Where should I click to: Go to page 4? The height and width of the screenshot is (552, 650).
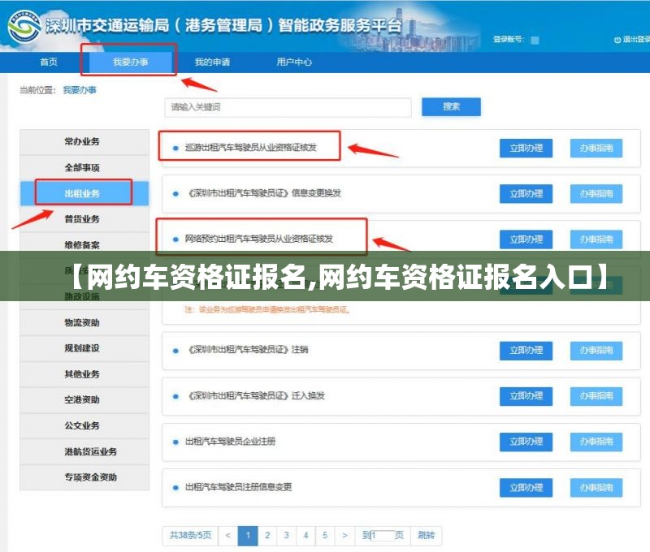pos(306,536)
